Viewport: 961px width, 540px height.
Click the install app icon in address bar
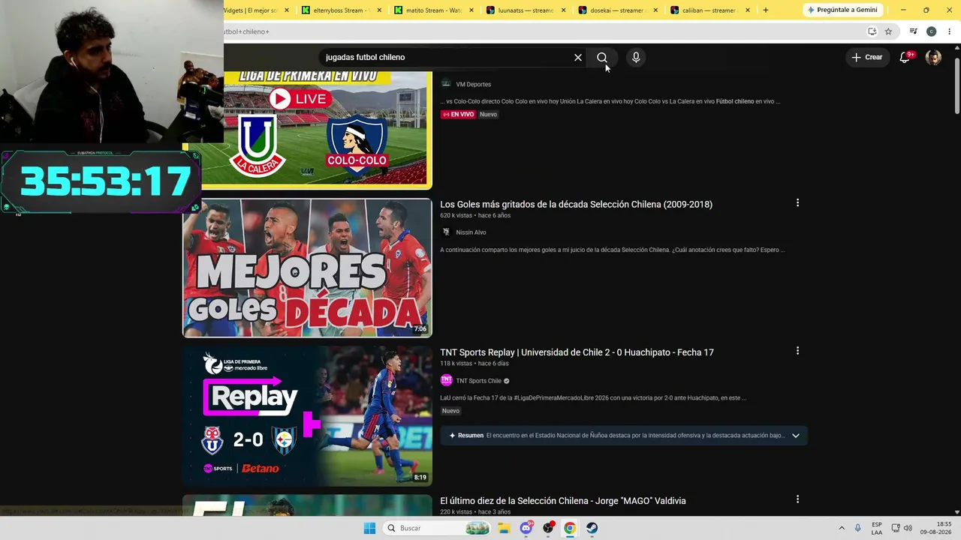[872, 31]
